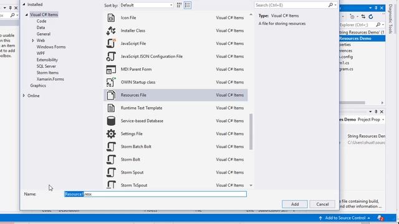The width and height of the screenshot is (399, 224).
Task: Click the Solution Explorer search magnifier icon
Action: pyautogui.click(x=378, y=25)
